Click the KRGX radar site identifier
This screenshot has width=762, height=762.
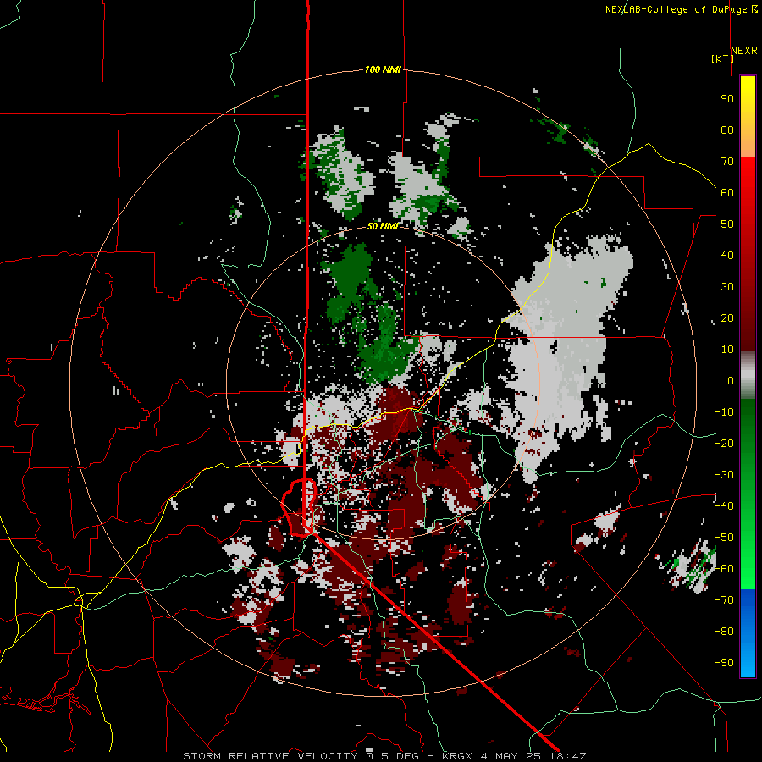click(x=458, y=756)
